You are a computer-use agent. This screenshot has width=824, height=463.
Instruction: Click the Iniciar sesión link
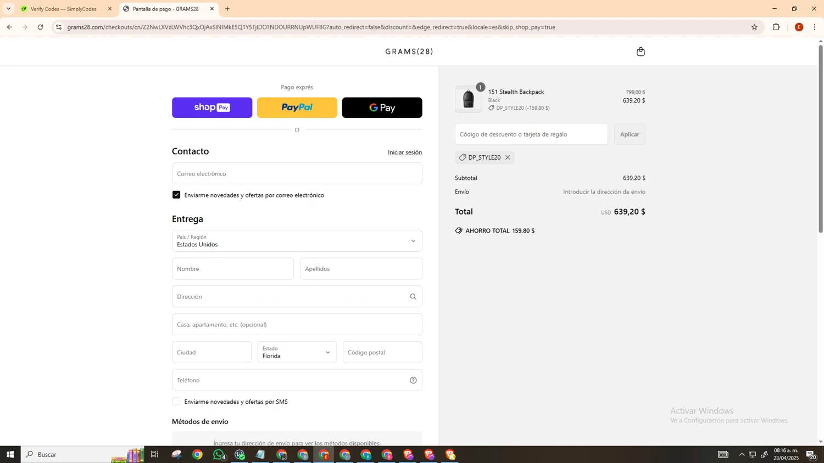405,153
